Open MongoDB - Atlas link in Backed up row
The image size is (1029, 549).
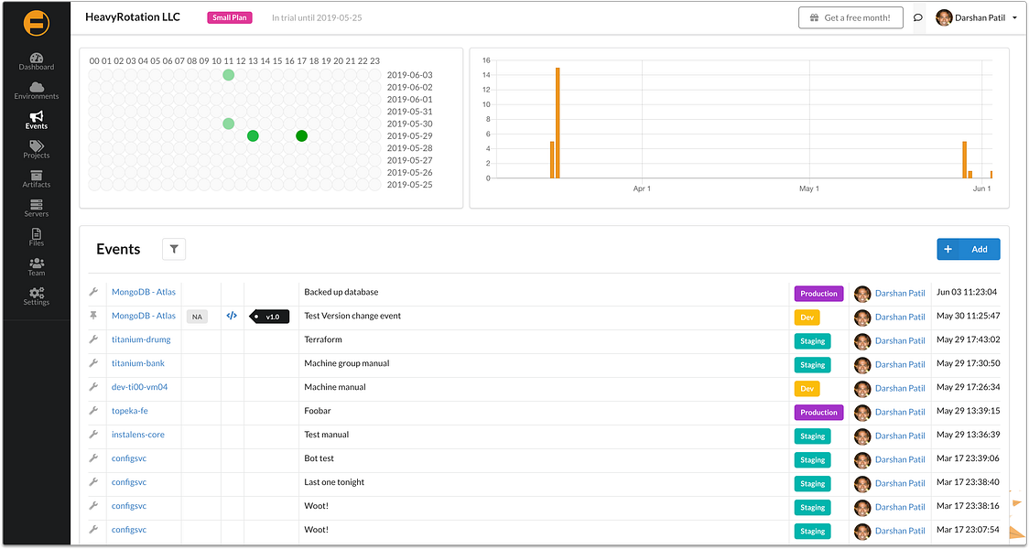[144, 292]
